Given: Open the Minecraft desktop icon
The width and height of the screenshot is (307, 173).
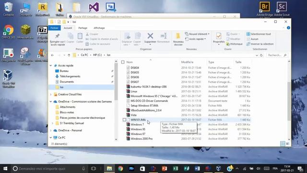Looking at the screenshot, I should coord(25,32).
